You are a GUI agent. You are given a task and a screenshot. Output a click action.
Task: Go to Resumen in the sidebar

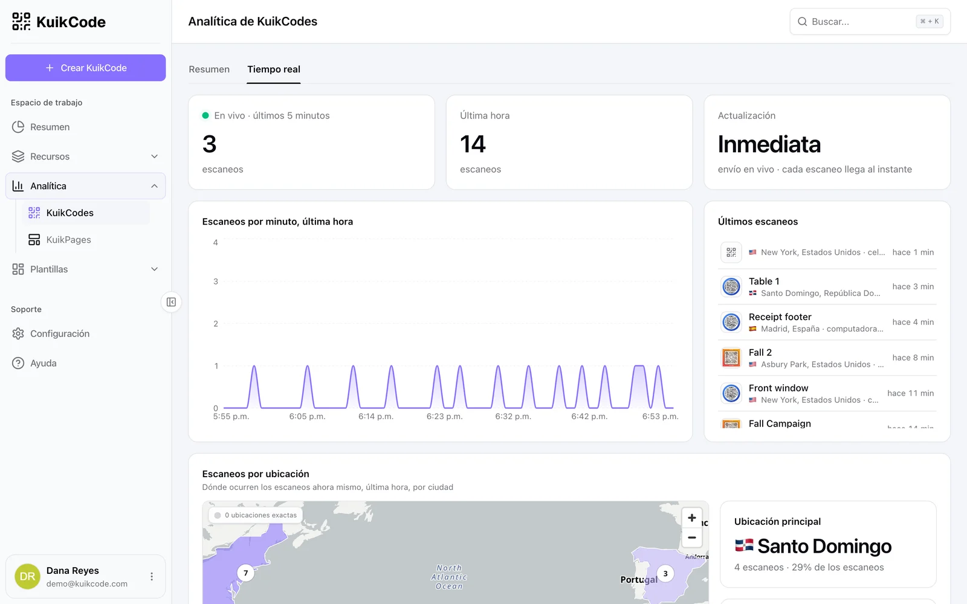(x=86, y=127)
